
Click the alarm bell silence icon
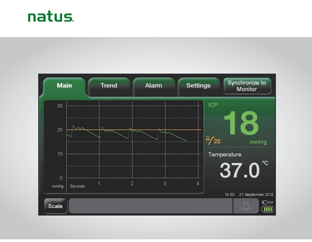[246, 206]
